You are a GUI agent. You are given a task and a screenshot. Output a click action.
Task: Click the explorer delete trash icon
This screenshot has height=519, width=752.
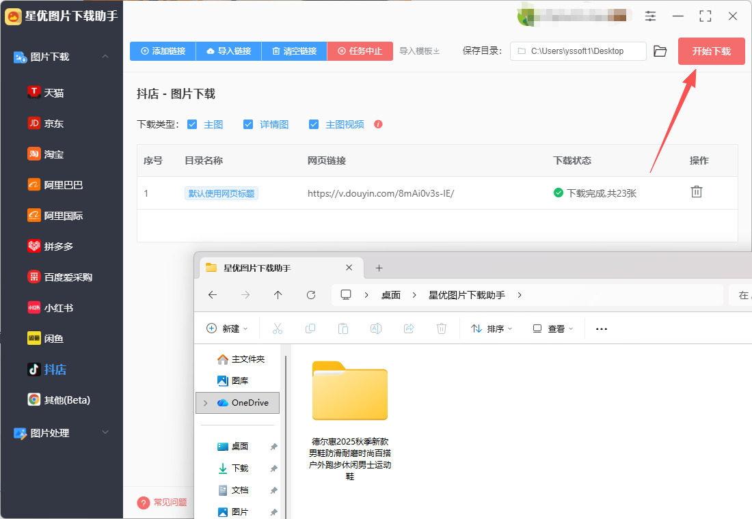[x=441, y=328]
